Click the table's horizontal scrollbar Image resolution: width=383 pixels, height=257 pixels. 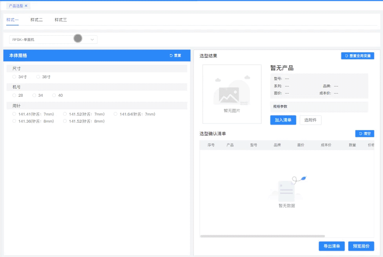tap(263, 236)
